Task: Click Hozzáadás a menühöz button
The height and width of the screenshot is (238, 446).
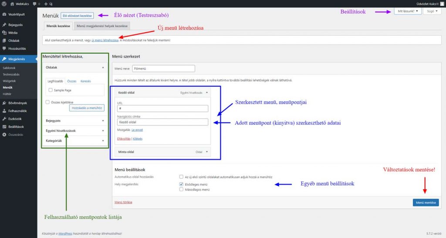Action: (x=87, y=108)
